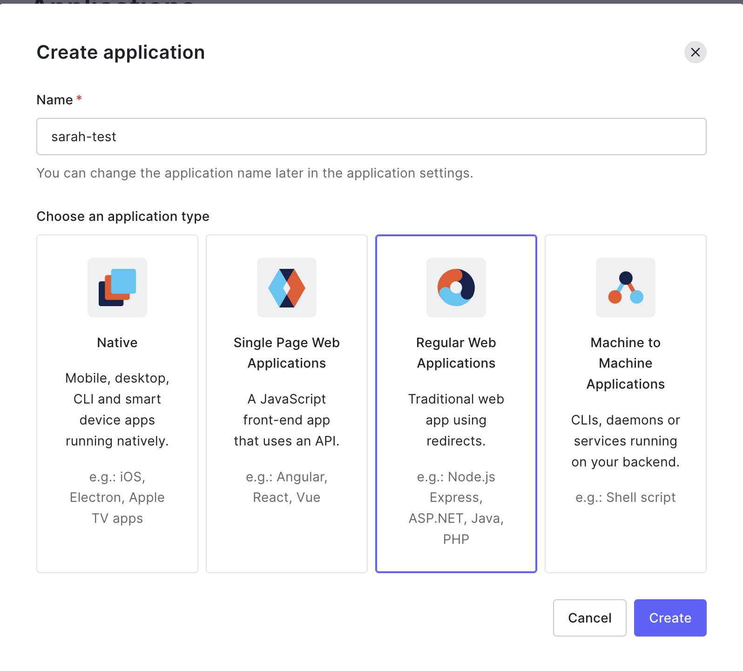
Task: Pick the Regular Web Applications title
Action: tap(456, 353)
